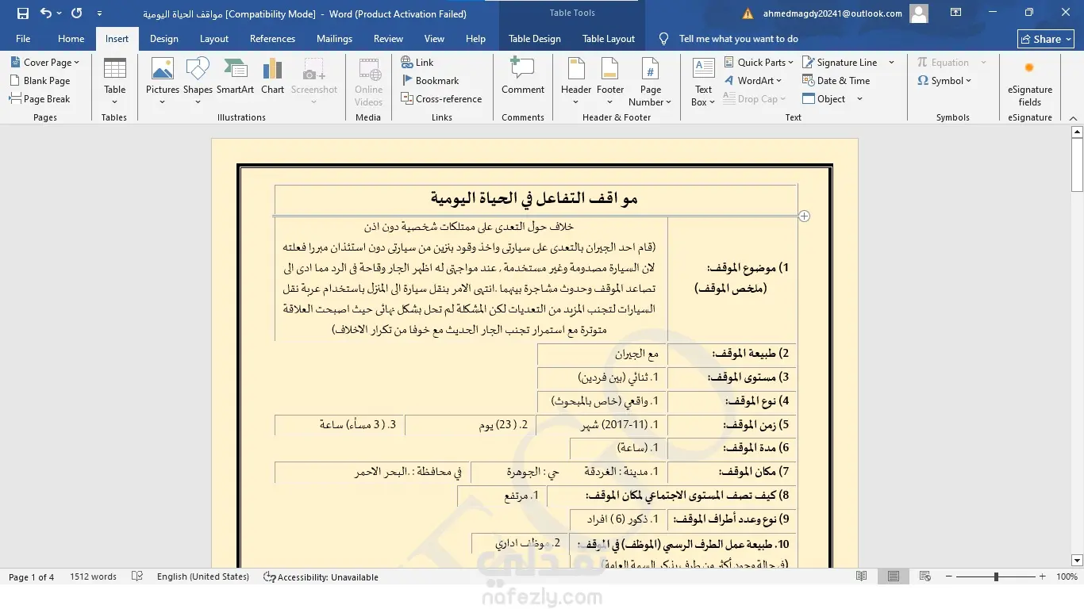Insert a SmartArt graphic

(x=236, y=76)
